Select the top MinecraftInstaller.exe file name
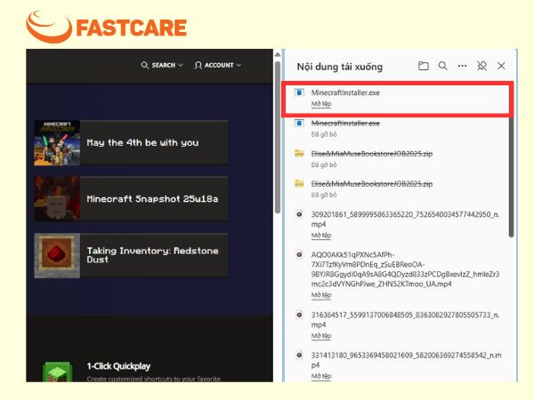This screenshot has width=534, height=400. point(345,92)
